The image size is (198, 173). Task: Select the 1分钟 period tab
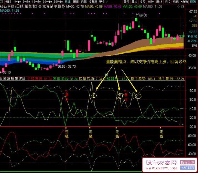(17, 2)
